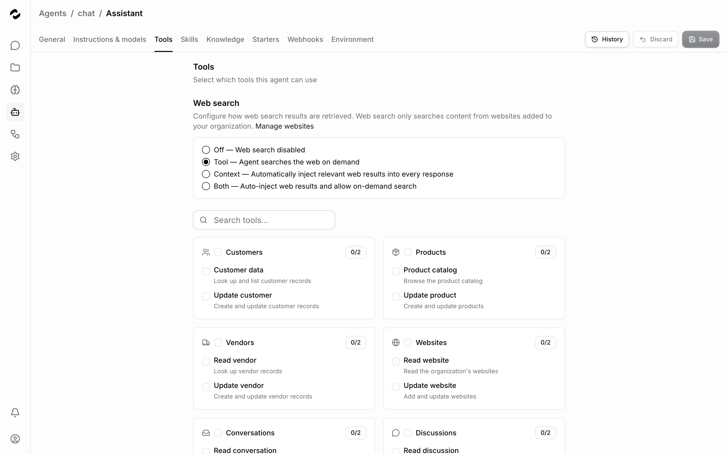Click the Products 0/2 count badge

(546, 252)
